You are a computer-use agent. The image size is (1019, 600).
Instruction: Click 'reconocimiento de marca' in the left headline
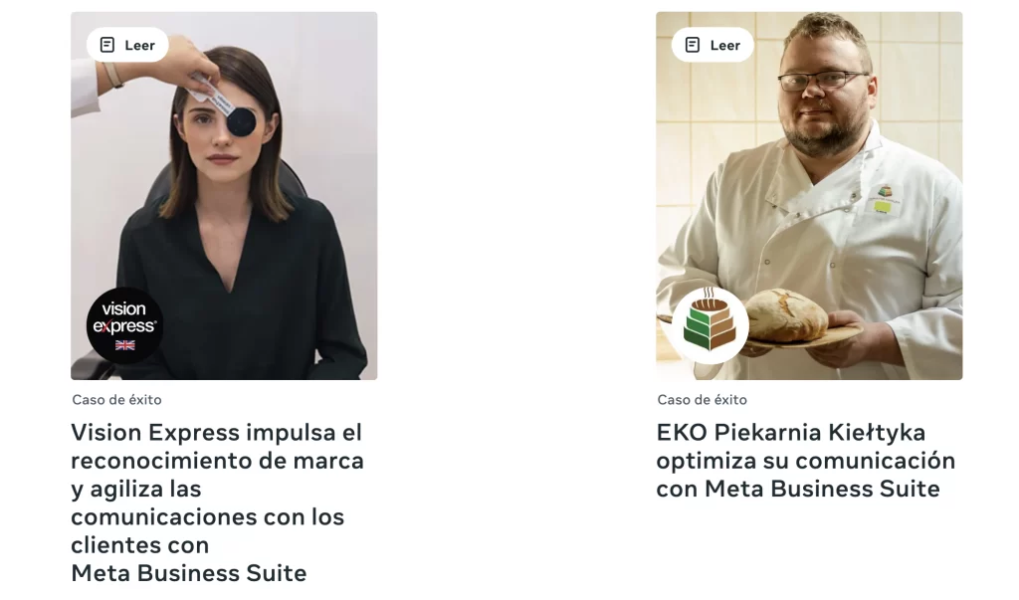217,461
